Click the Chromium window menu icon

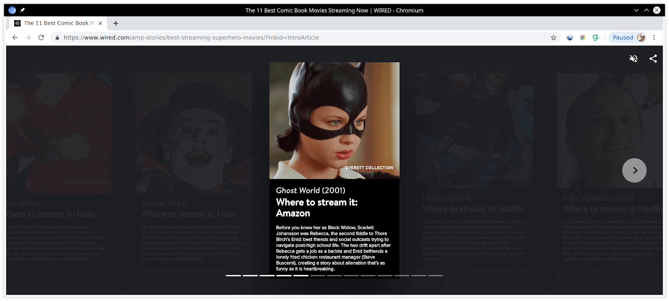pos(12,10)
